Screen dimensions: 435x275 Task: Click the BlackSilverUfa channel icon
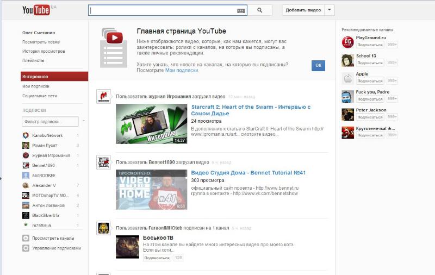click(26, 215)
